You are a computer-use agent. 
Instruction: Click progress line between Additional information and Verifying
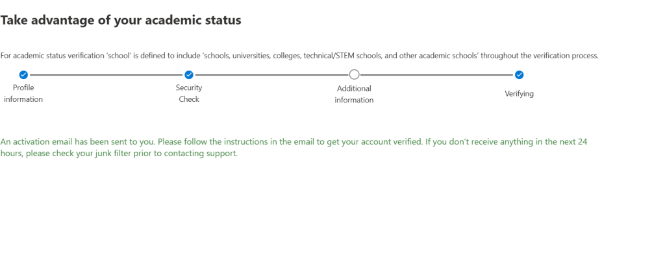(436, 75)
